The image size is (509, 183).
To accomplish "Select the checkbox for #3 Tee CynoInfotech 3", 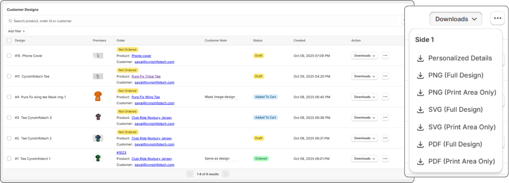I will pos(9,118).
